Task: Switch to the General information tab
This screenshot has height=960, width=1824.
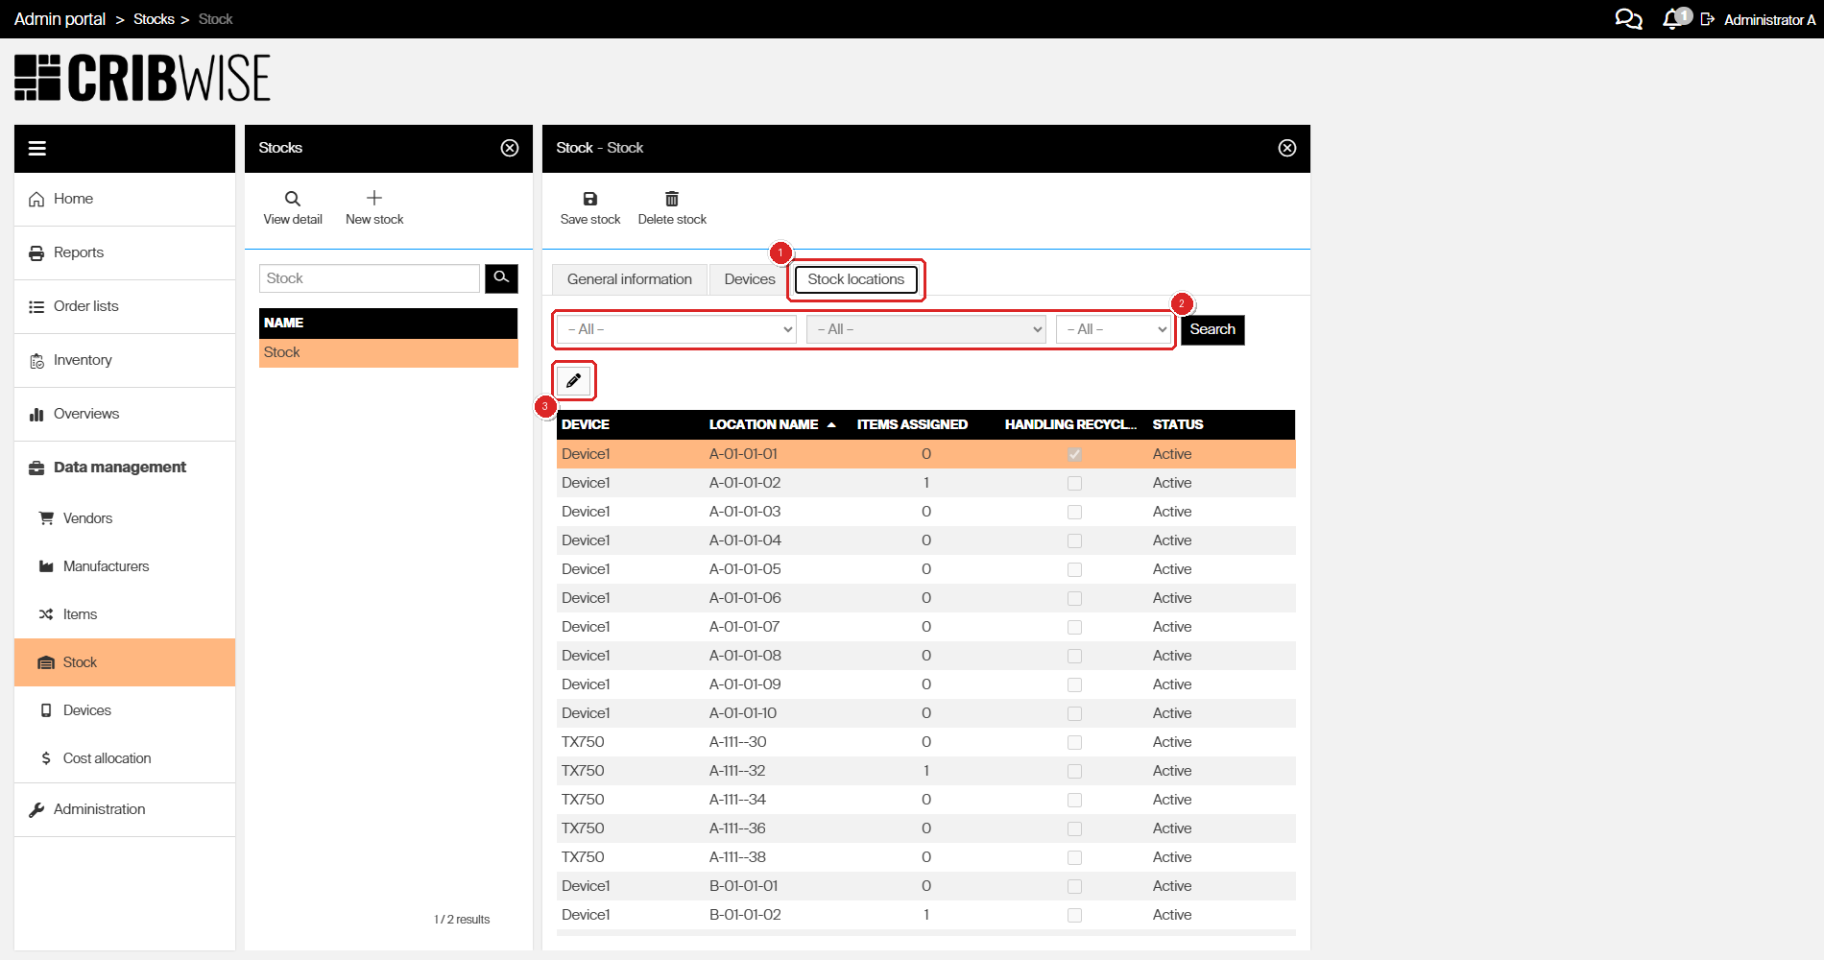Action: [630, 279]
